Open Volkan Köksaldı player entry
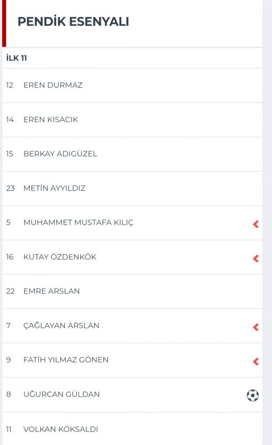 [132, 429]
